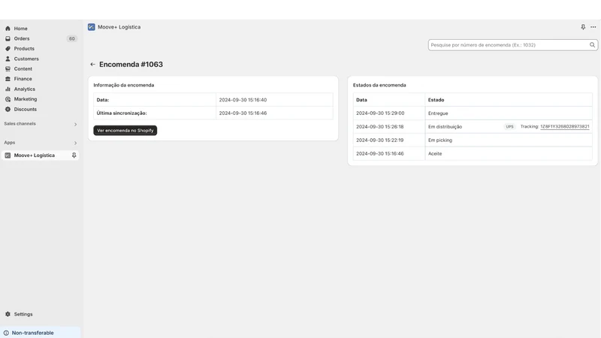Click the Non-transferable info icon
This screenshot has height=338, width=601.
[6, 333]
